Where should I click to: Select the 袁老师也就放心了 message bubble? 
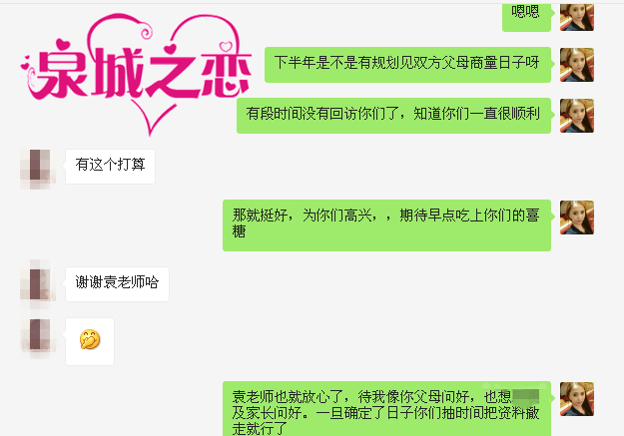pos(386,409)
